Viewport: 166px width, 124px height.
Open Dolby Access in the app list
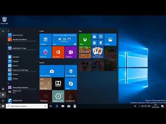(22, 92)
